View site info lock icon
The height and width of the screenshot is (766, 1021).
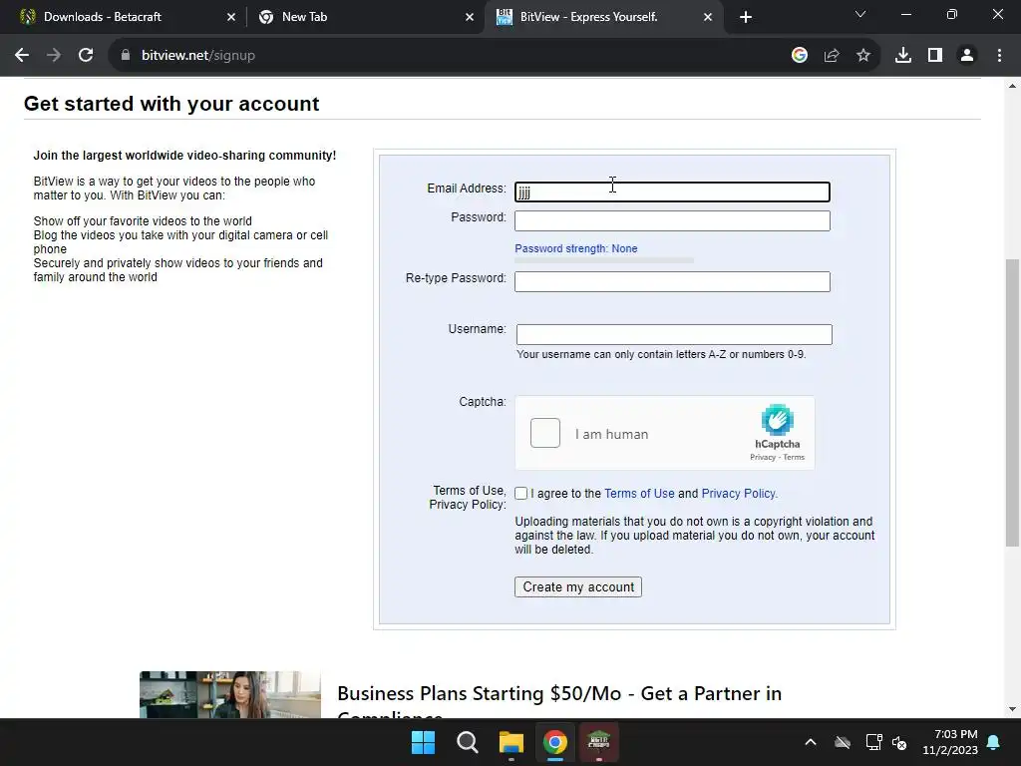click(x=126, y=56)
